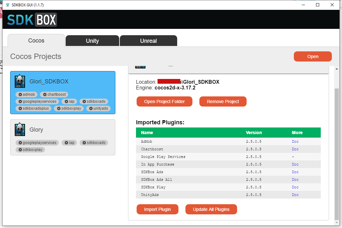
Task: Click the SDKBOX app icon in title bar
Action: click(x=8, y=5)
